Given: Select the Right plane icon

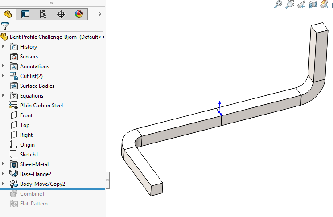Looking at the screenshot, I should 14,135.
